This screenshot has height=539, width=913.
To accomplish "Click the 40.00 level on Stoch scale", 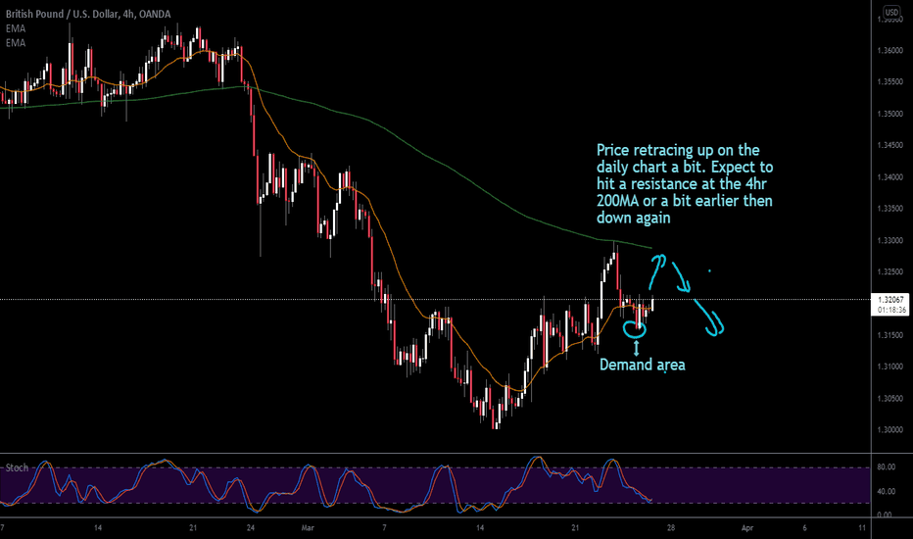I will click(886, 491).
